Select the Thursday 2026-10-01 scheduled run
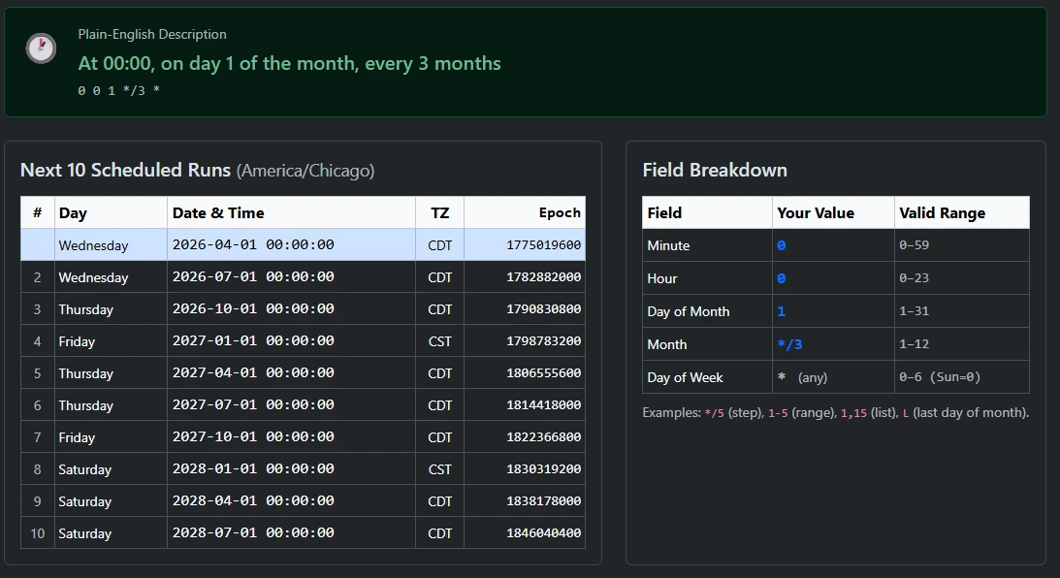 pyautogui.click(x=242, y=309)
